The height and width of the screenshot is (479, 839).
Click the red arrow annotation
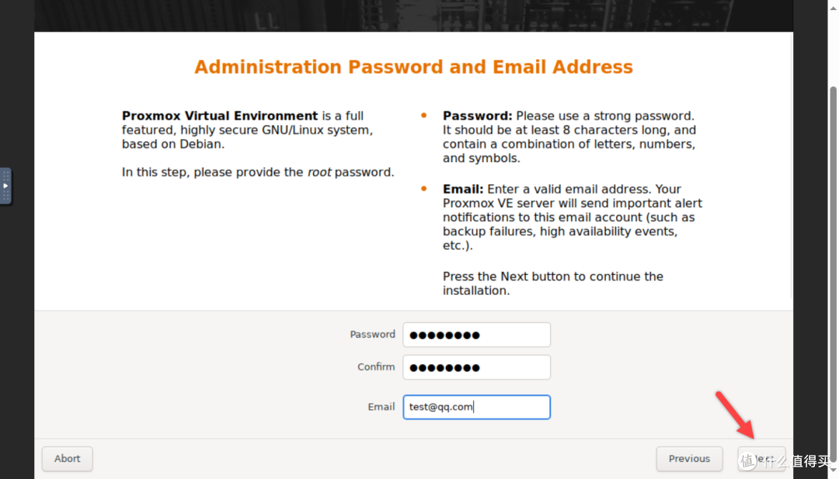tap(734, 415)
